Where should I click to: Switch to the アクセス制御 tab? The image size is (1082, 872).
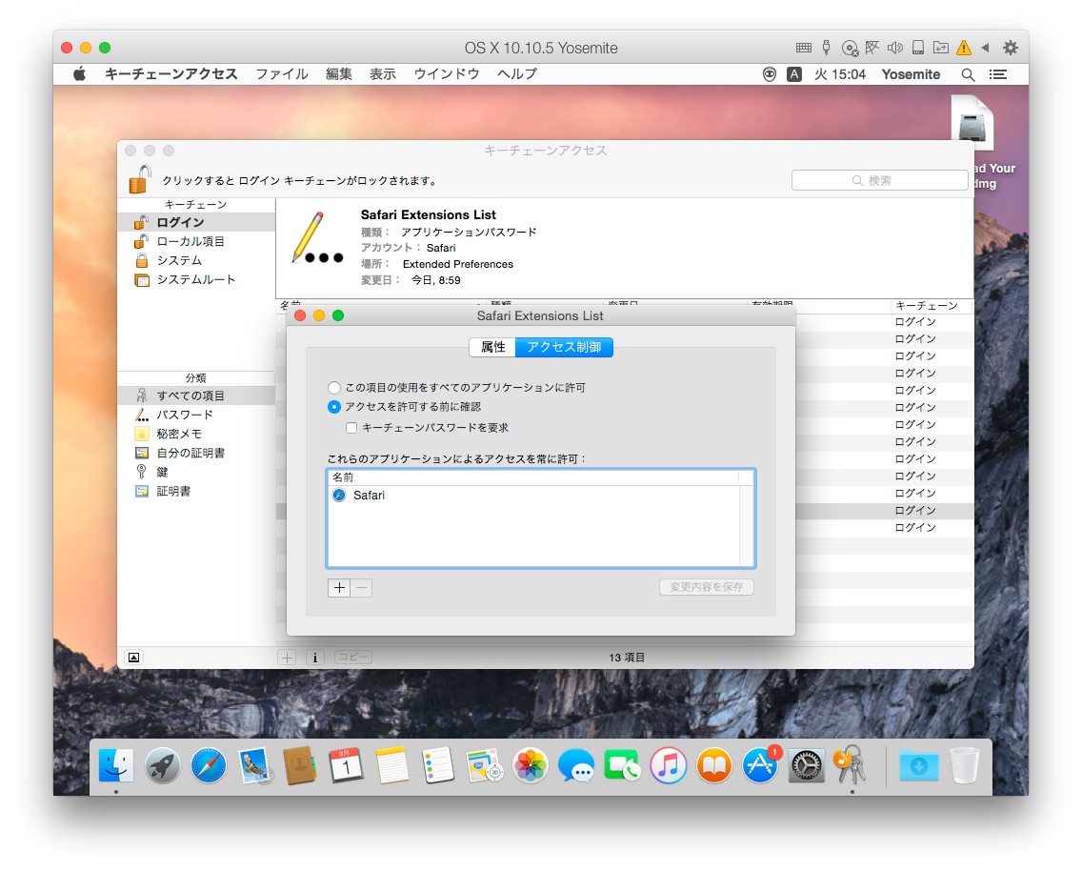pyautogui.click(x=564, y=347)
